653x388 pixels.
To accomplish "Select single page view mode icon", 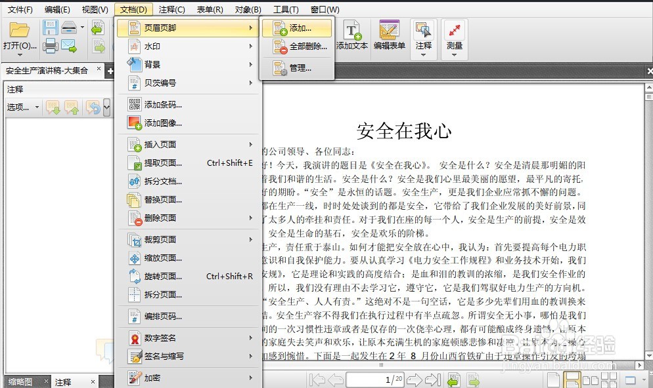I will (x=554, y=379).
